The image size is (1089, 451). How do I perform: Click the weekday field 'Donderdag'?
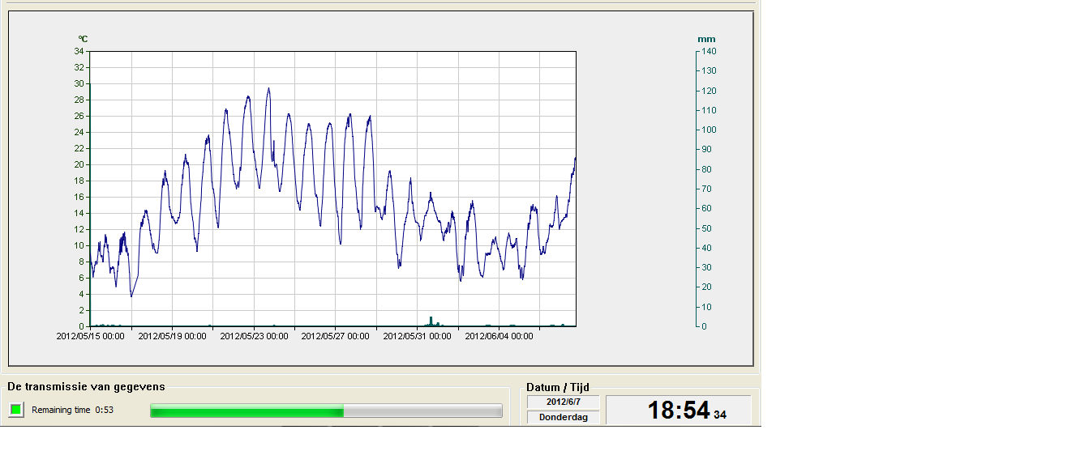[564, 417]
